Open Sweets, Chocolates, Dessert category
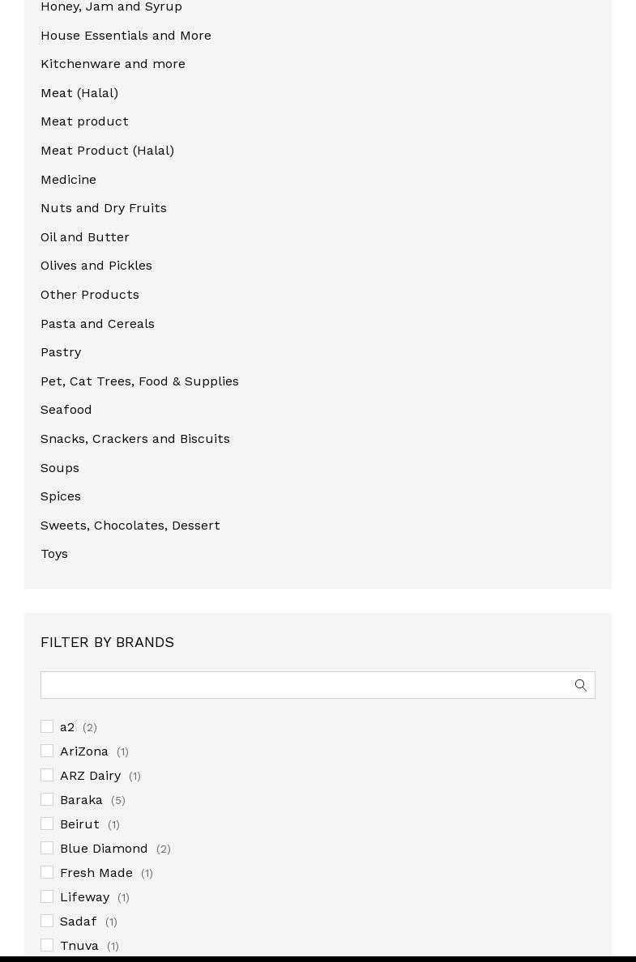This screenshot has height=962, width=636. (x=130, y=526)
